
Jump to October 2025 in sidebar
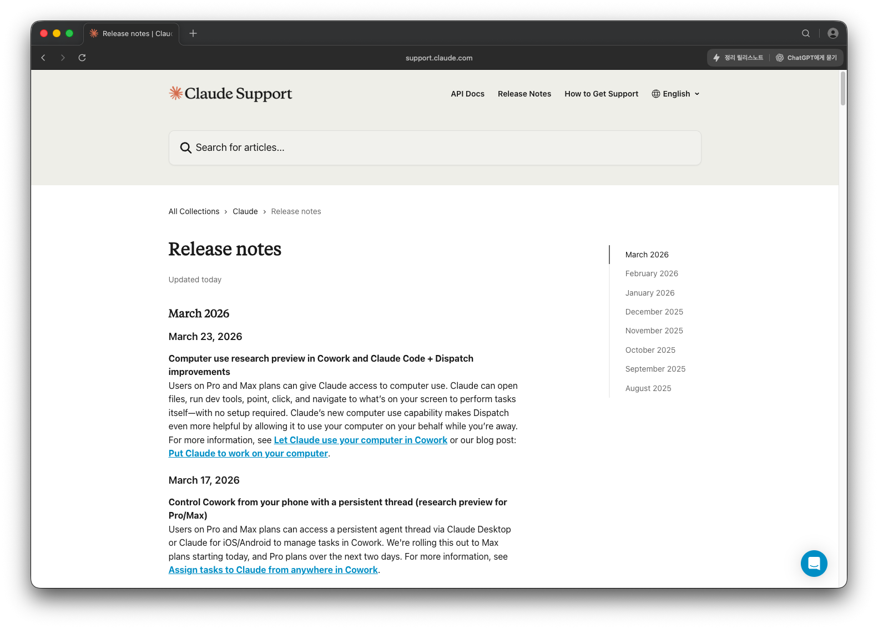pos(650,350)
